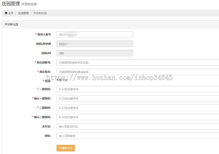The height and width of the screenshot is (154, 219).
Task: Click the 确认一级密码 field
Action: pos(138,98)
